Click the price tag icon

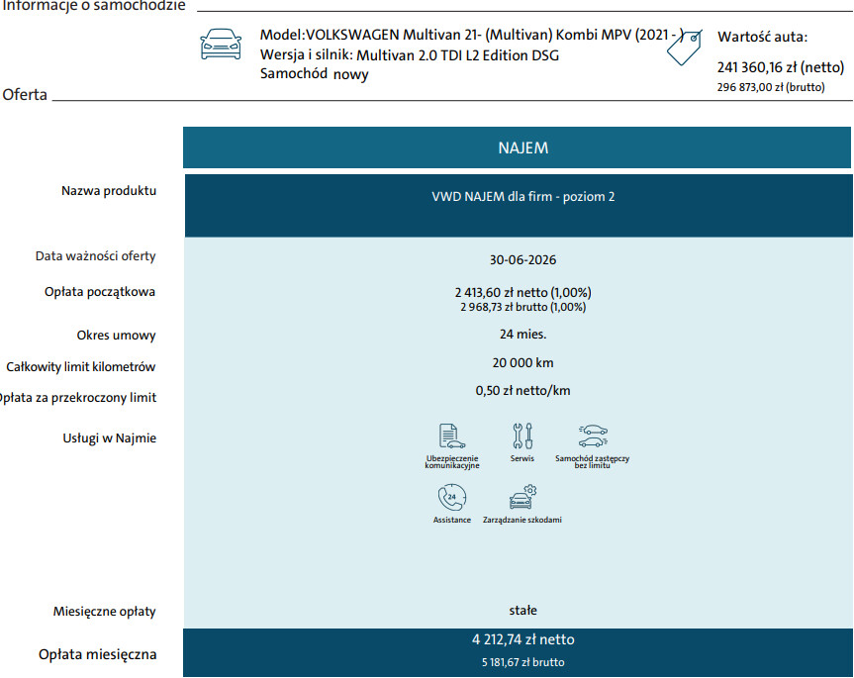683,48
